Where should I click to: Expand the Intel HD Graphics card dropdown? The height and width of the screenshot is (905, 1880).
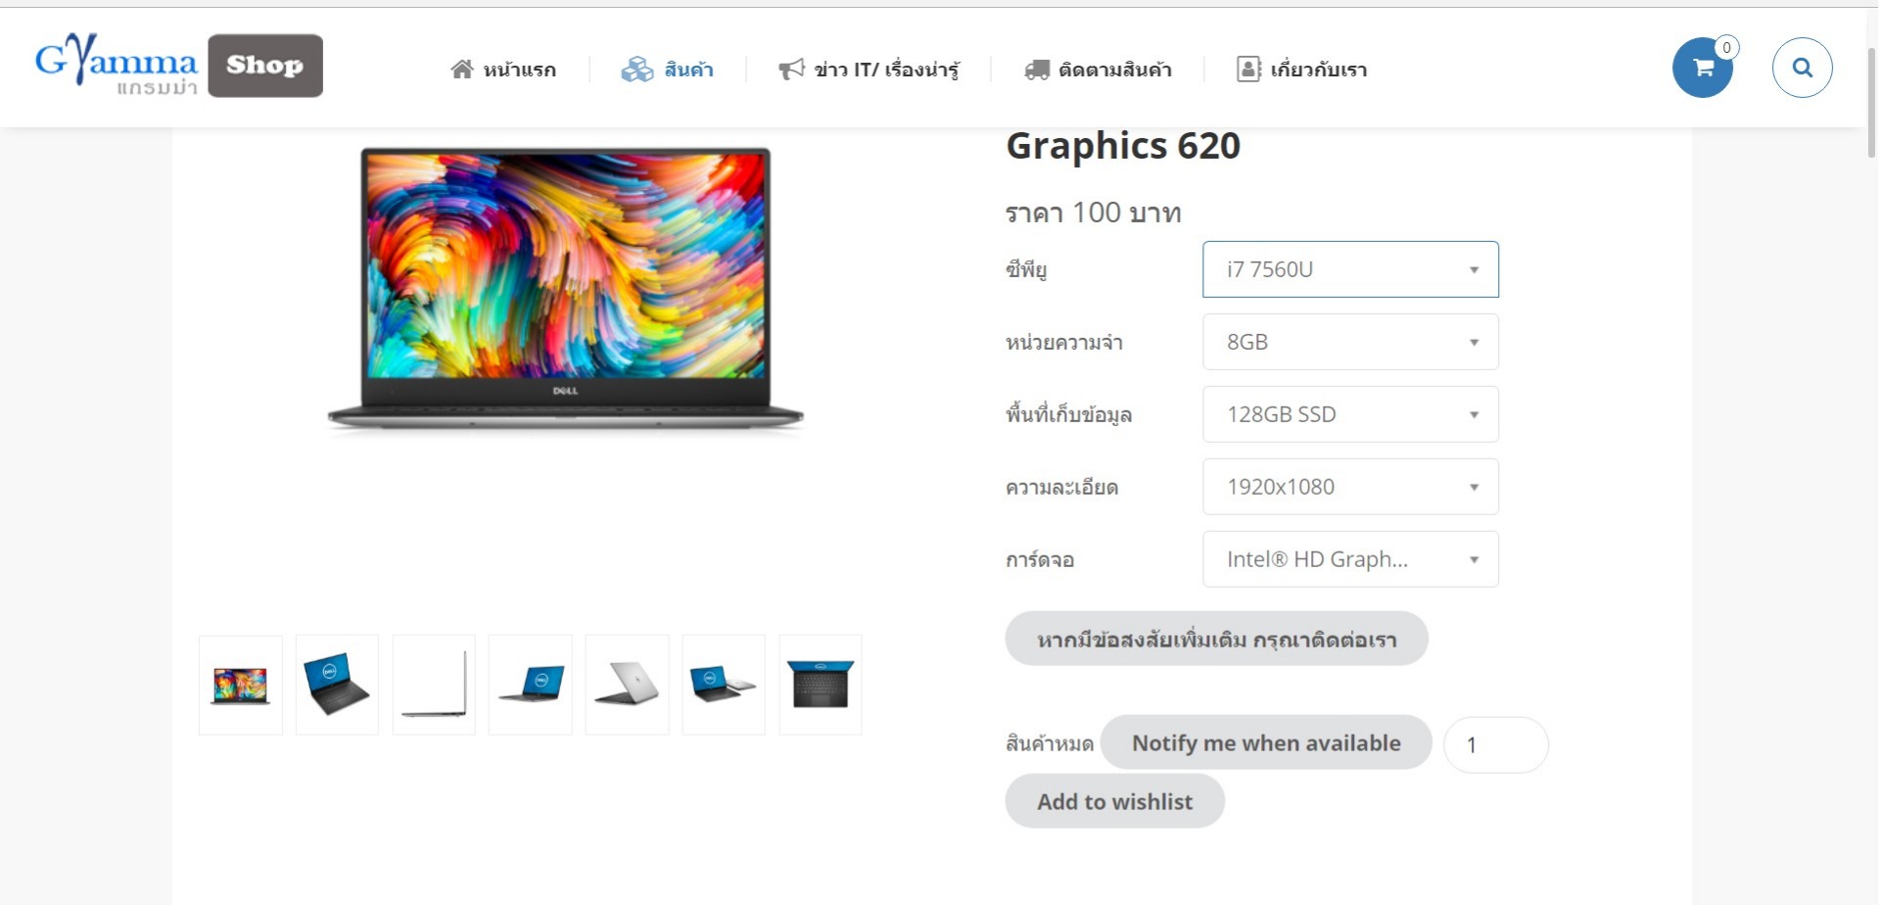pyautogui.click(x=1350, y=559)
